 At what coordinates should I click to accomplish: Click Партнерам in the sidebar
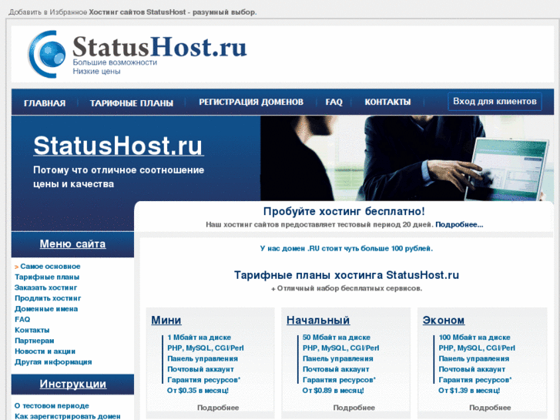[35, 341]
